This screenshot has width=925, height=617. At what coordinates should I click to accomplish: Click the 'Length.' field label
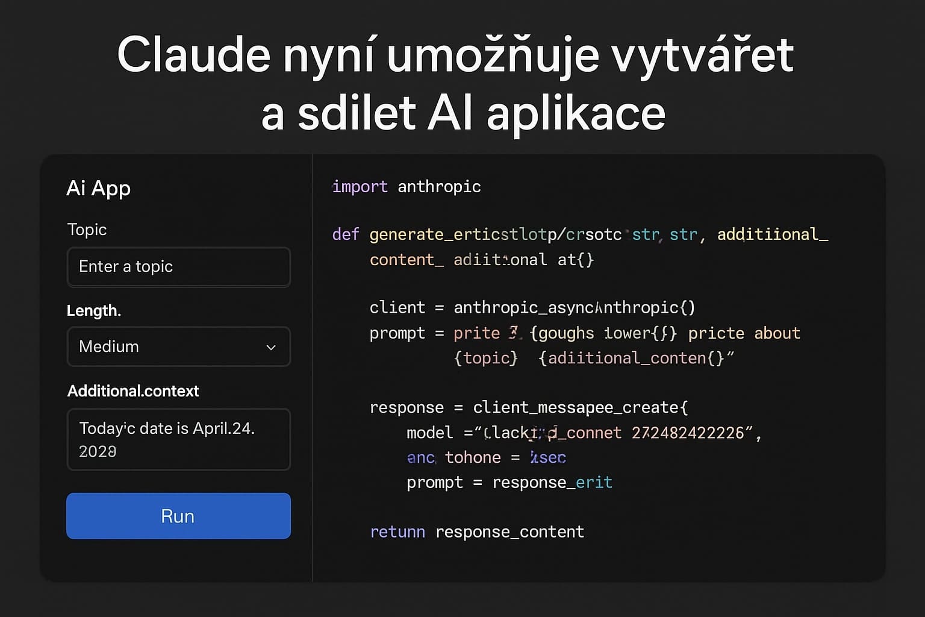click(x=93, y=310)
